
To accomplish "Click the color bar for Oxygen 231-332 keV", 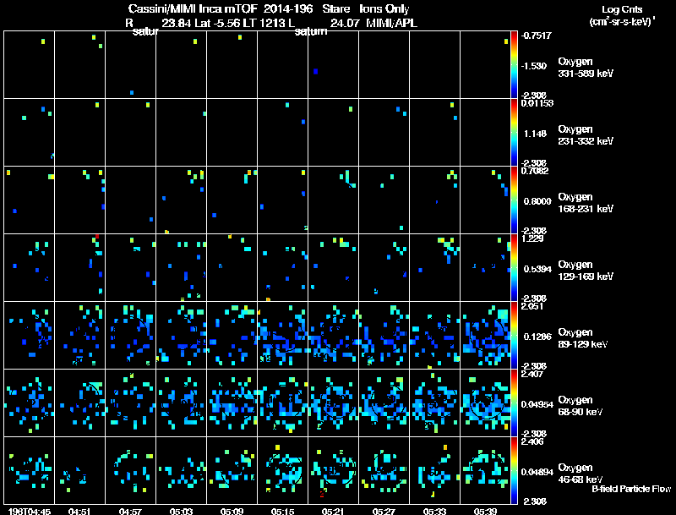I will click(515, 132).
